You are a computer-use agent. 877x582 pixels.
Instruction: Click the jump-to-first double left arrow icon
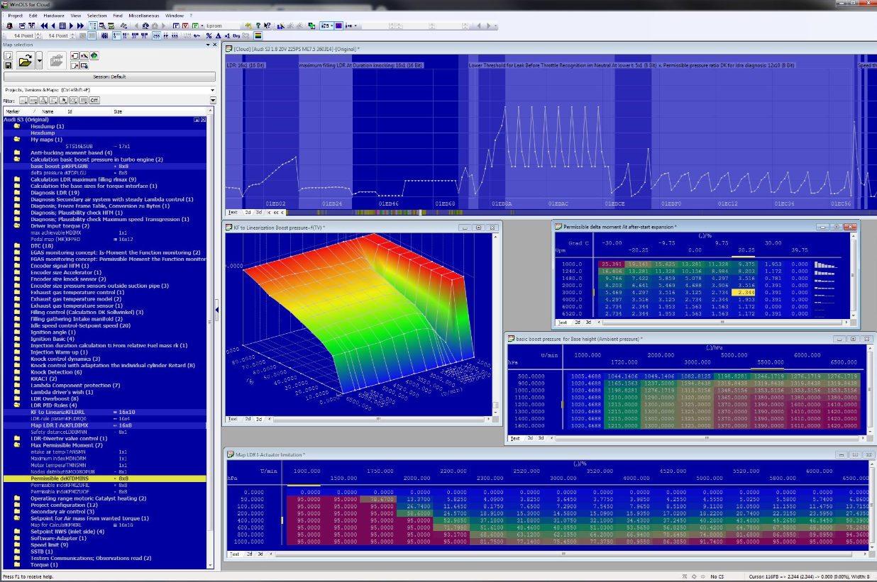coord(43,26)
